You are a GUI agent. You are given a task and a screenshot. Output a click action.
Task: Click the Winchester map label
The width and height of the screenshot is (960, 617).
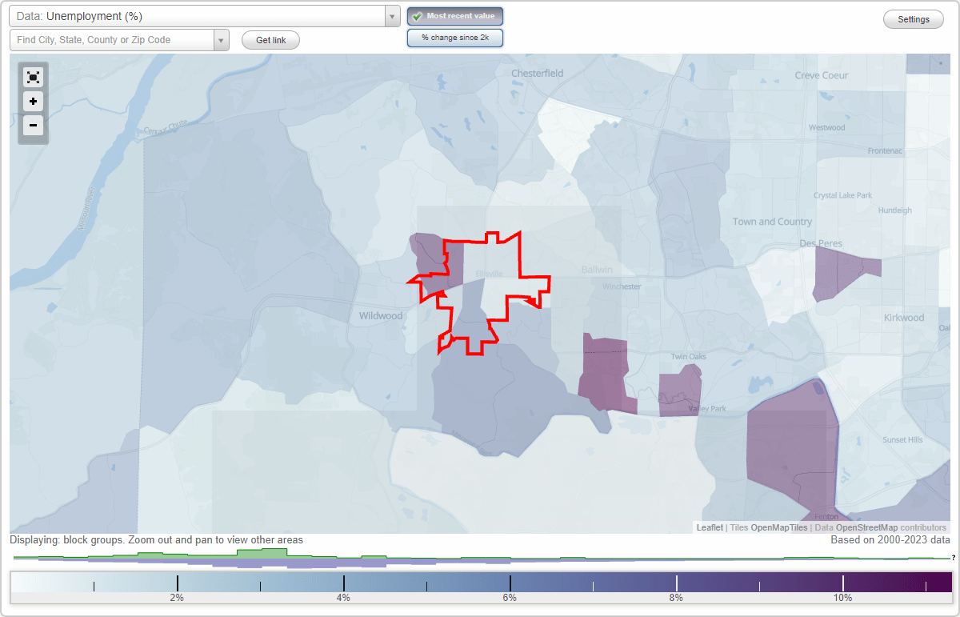[x=622, y=286]
